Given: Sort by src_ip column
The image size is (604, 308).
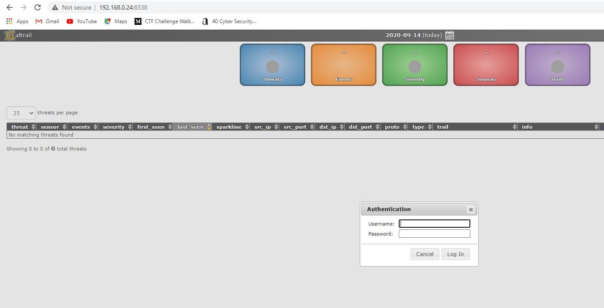Looking at the screenshot, I should pos(265,127).
